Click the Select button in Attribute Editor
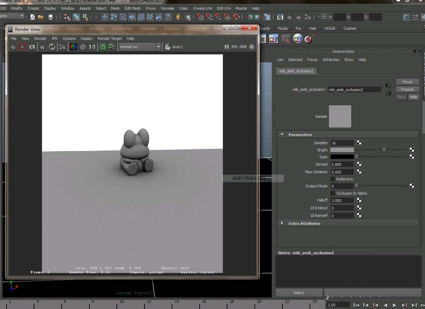The height and width of the screenshot is (309, 425). (x=299, y=292)
